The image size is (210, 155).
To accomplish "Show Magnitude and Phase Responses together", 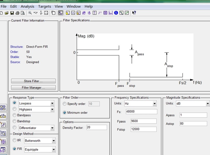I will [78, 13].
